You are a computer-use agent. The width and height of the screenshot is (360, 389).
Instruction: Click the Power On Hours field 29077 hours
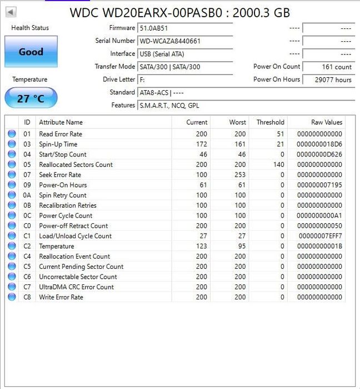coord(329,80)
